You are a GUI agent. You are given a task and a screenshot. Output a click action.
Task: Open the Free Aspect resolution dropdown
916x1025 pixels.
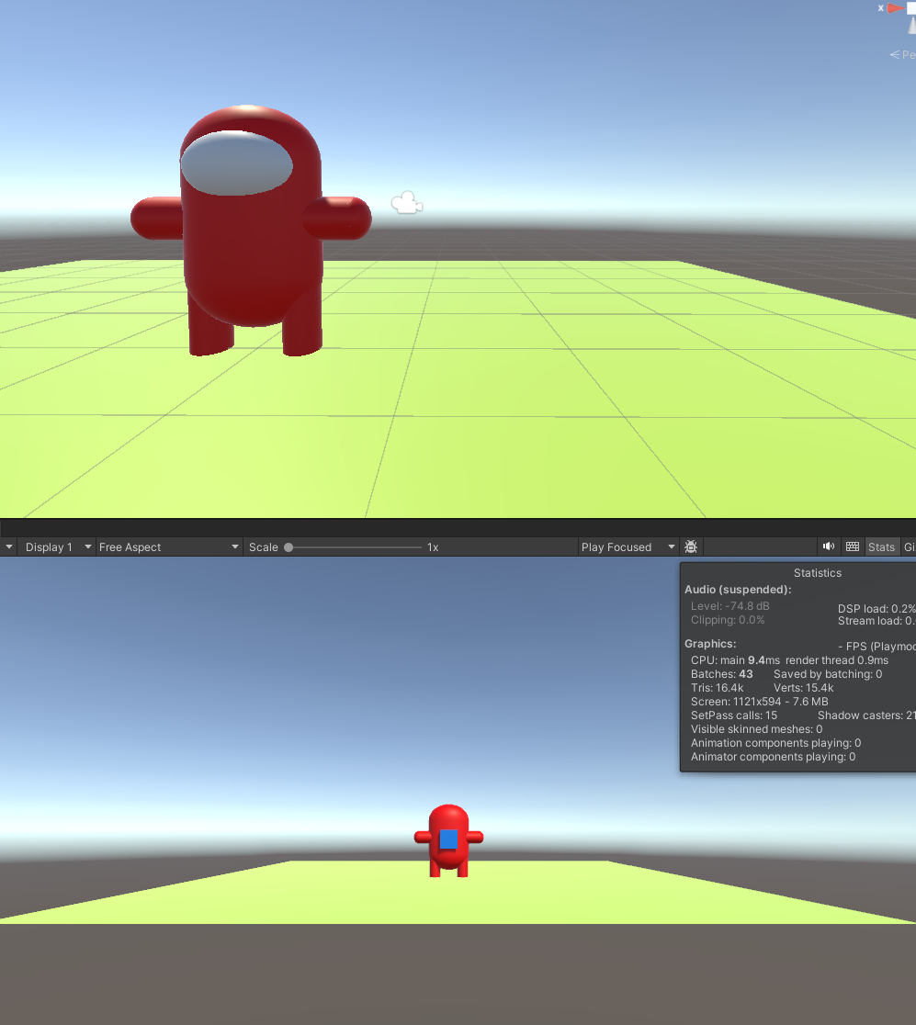click(x=169, y=547)
